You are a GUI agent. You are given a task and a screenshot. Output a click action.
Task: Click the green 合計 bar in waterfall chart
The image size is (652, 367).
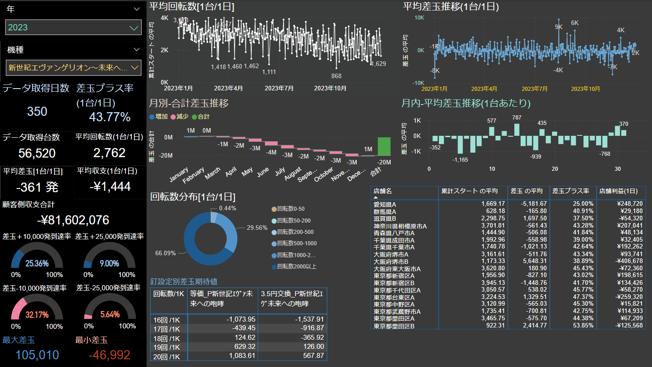click(384, 146)
